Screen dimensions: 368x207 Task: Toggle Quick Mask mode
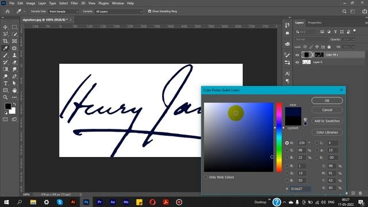[5, 120]
